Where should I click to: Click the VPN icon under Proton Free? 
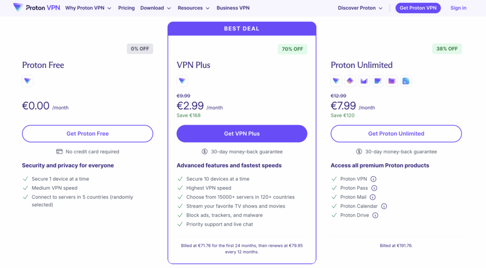pos(28,81)
